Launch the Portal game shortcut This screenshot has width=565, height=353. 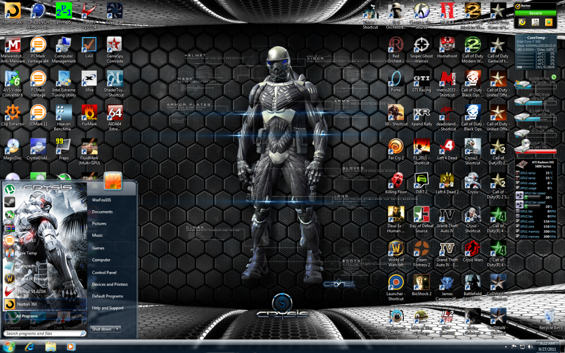tap(396, 82)
